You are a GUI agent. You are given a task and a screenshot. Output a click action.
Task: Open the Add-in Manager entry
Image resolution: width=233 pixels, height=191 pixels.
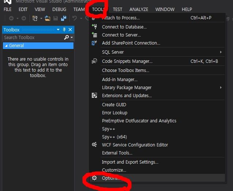pyautogui.click(x=158, y=80)
